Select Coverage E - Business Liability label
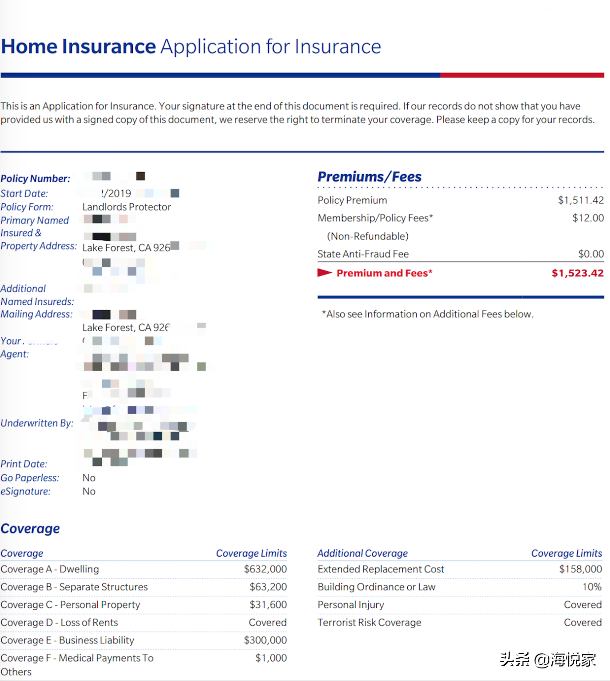 67,640
